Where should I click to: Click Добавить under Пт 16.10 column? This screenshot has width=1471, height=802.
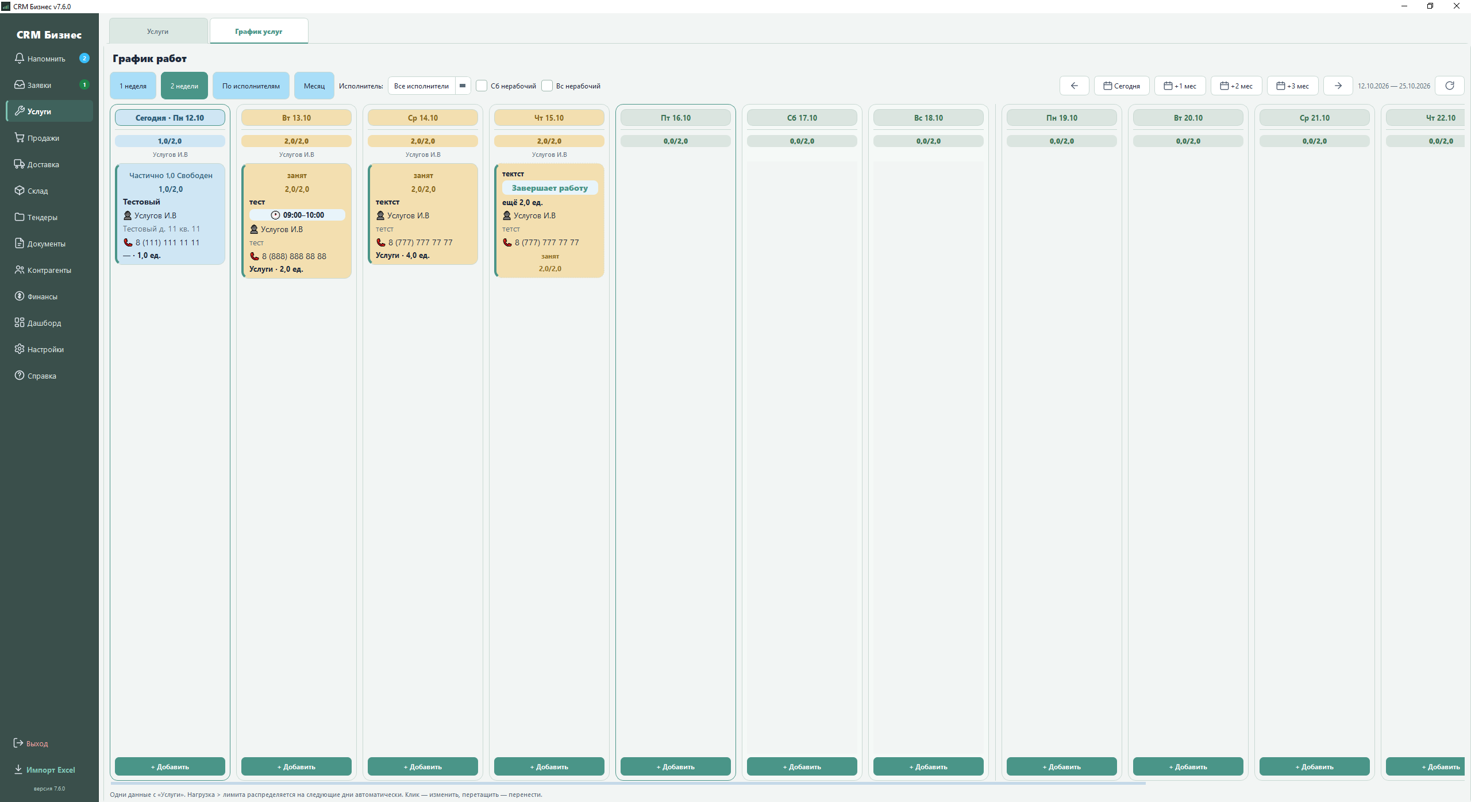point(675,766)
